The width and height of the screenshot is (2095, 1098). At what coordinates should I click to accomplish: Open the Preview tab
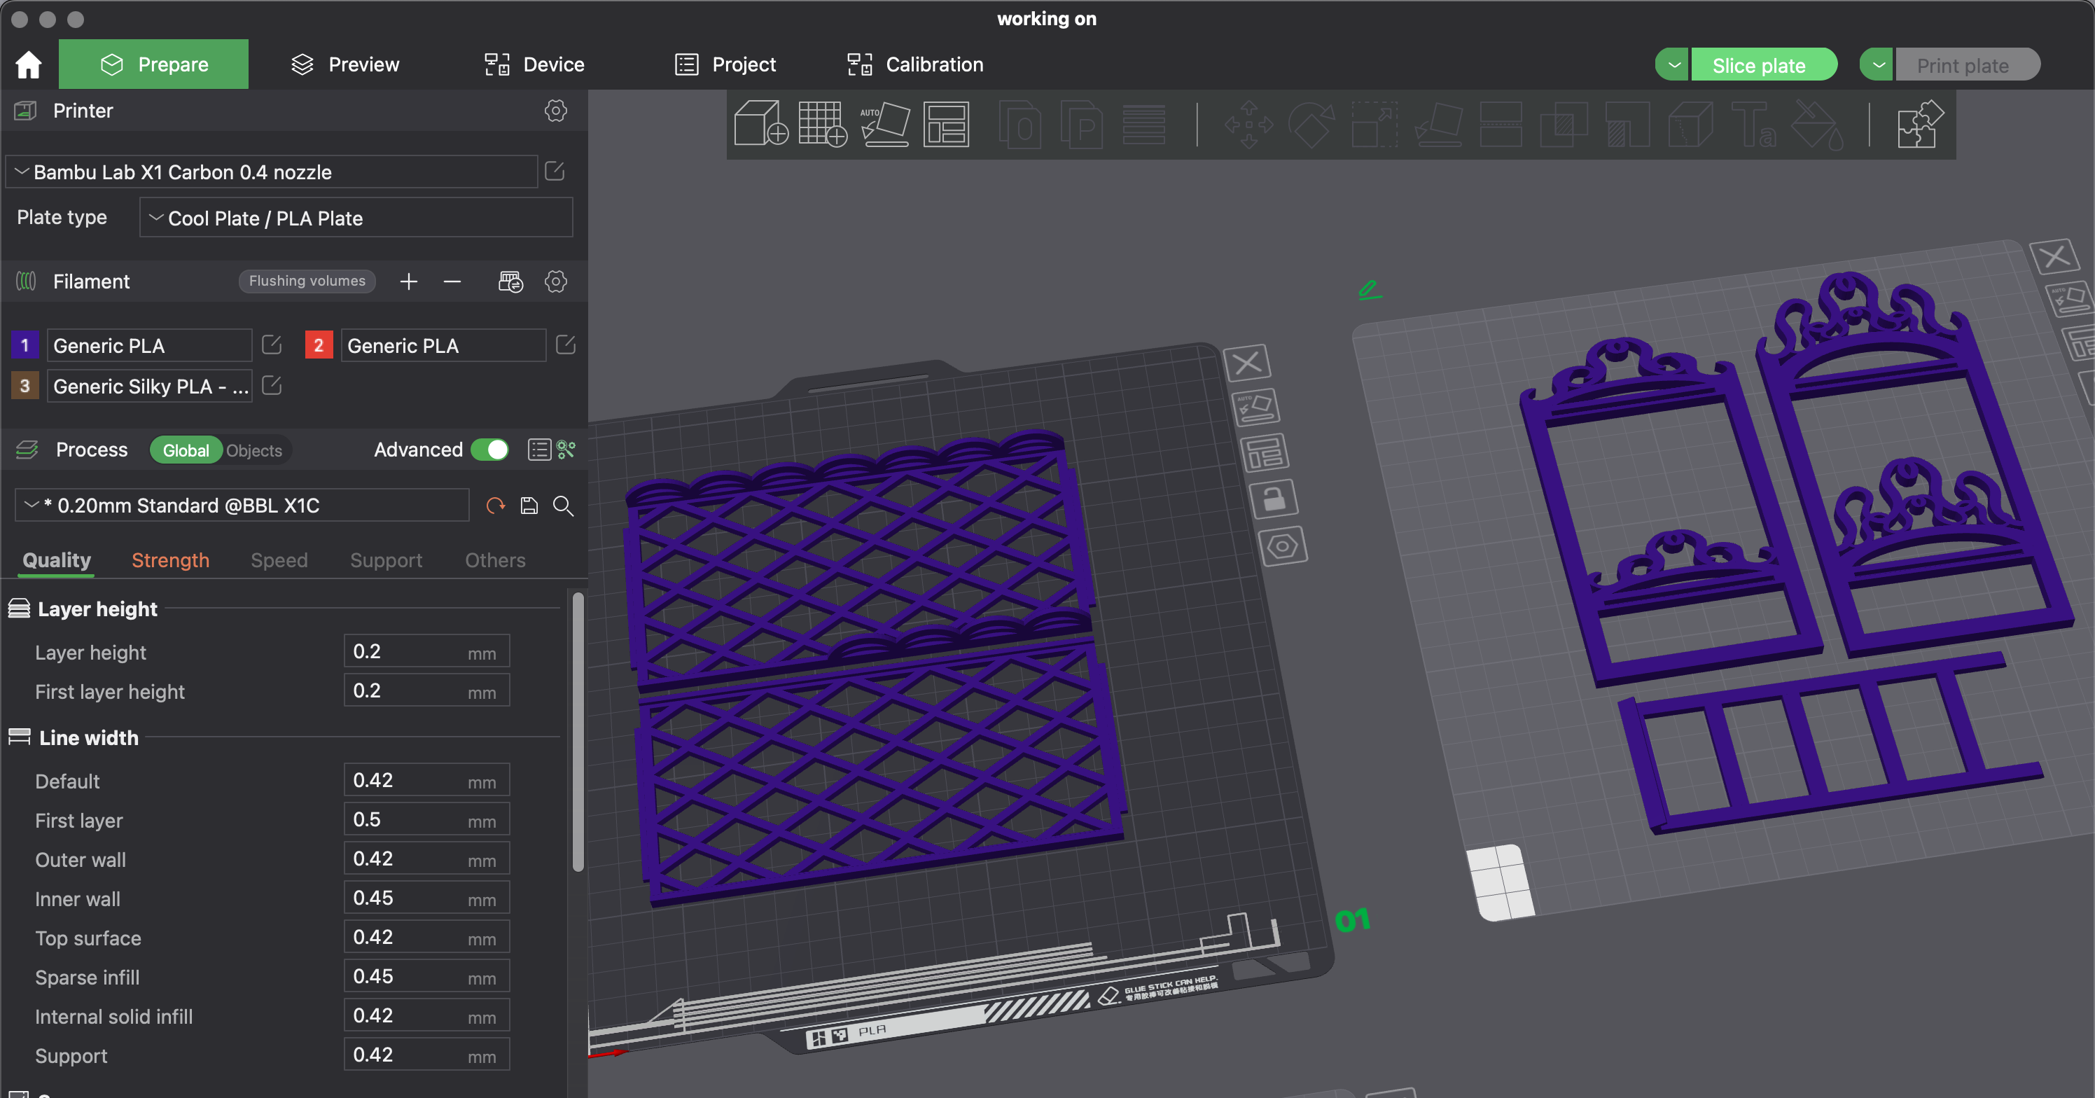click(x=346, y=64)
